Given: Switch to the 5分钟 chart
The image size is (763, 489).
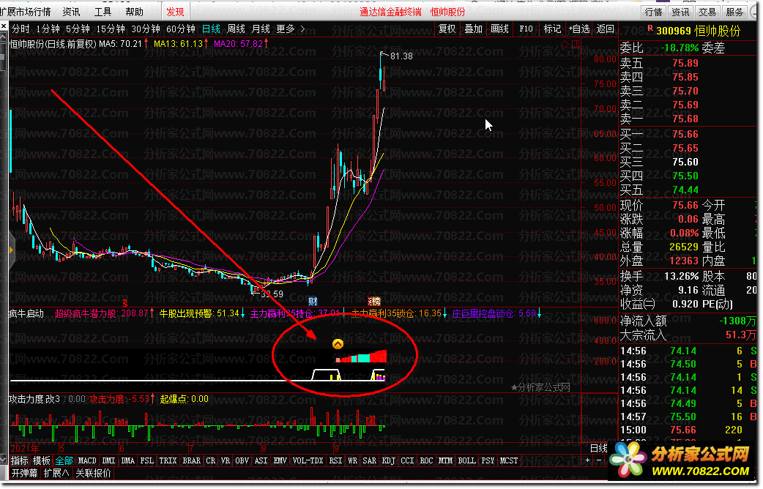Looking at the screenshot, I should click(78, 29).
